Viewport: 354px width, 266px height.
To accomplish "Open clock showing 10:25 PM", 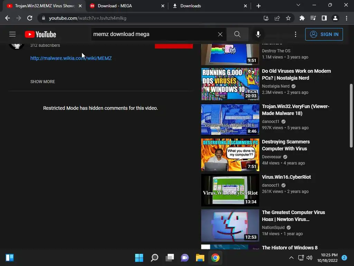I will coord(327,258).
